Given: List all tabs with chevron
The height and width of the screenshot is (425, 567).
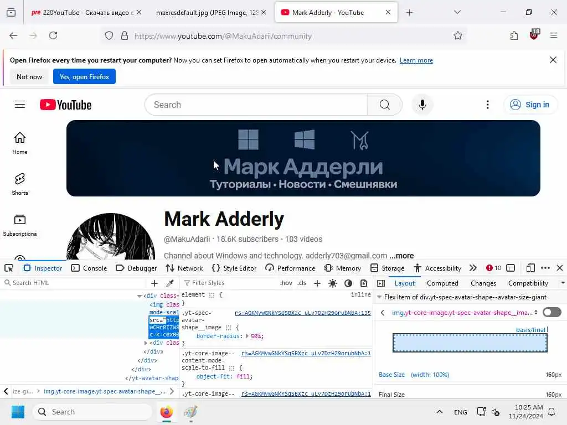Looking at the screenshot, I should 457,13.
